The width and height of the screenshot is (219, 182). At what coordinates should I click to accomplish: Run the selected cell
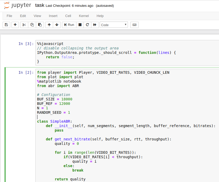click(69, 25)
